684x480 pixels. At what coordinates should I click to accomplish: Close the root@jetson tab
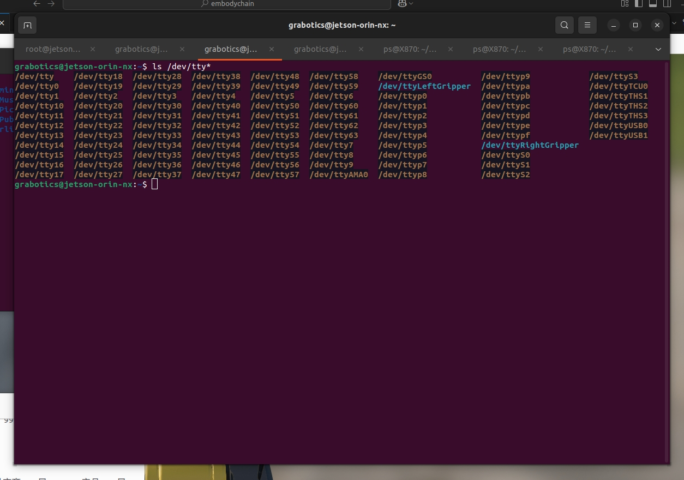coord(93,49)
